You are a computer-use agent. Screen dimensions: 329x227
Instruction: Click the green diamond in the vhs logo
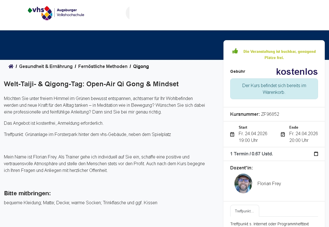point(30,10)
